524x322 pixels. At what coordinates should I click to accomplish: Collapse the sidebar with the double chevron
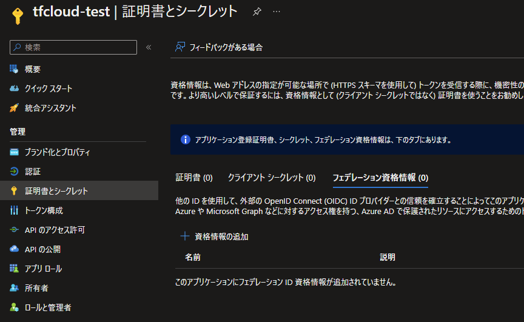pyautogui.click(x=149, y=47)
